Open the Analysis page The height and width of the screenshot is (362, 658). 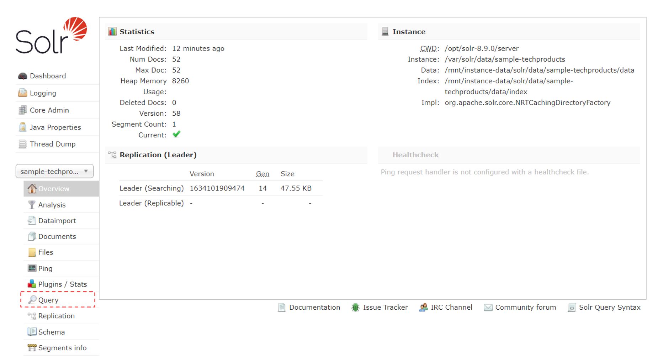coord(52,205)
